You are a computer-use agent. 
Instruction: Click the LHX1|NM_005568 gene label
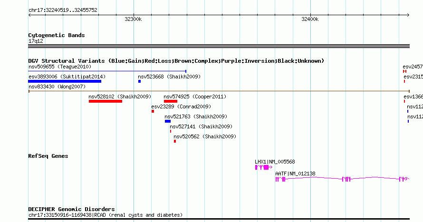coord(275,162)
